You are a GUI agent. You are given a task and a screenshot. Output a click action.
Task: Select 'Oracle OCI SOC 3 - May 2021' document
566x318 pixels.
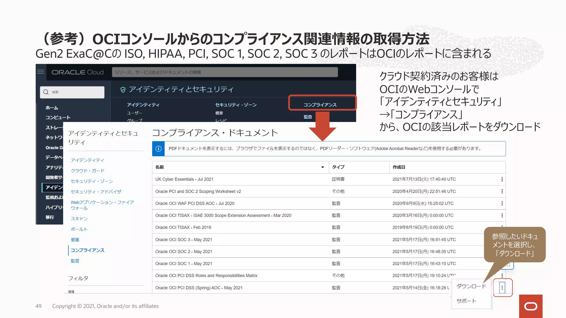[x=184, y=240]
